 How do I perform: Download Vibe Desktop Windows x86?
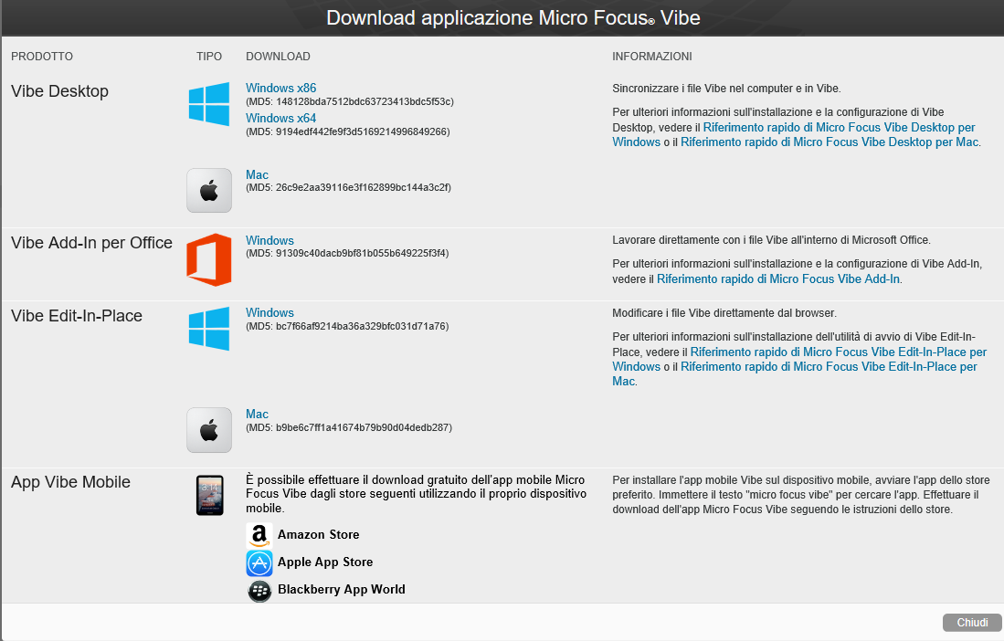coord(280,89)
